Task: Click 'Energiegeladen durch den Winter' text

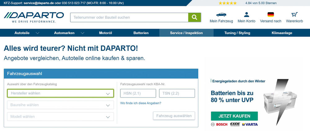Action: [x=239, y=81]
